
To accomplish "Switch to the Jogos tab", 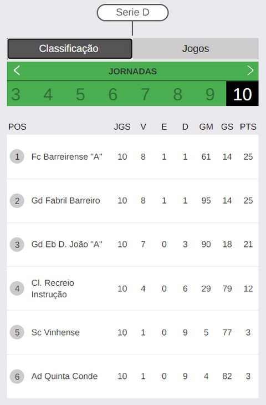I will (x=196, y=49).
